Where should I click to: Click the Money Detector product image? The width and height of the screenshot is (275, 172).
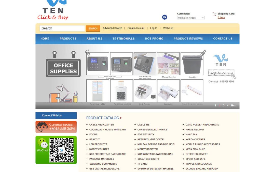point(168,63)
